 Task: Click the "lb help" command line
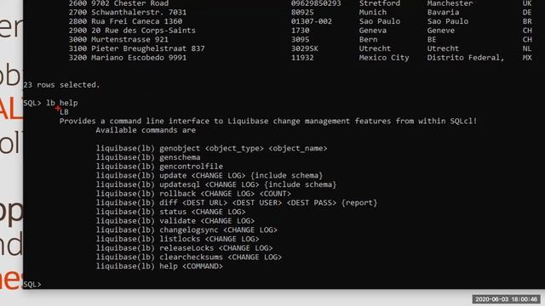[x=50, y=103]
